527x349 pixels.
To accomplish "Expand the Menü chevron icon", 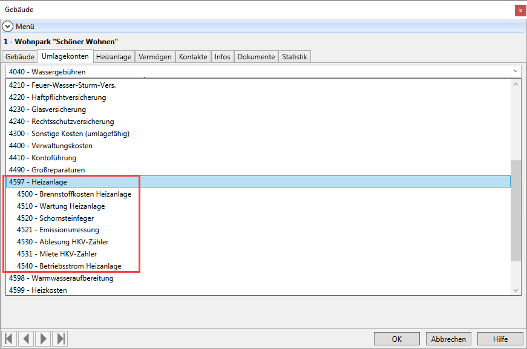I will [7, 27].
